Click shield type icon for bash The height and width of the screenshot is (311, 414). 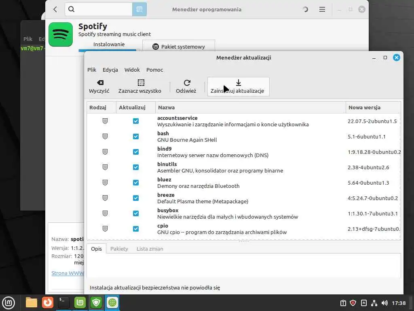pos(105,136)
